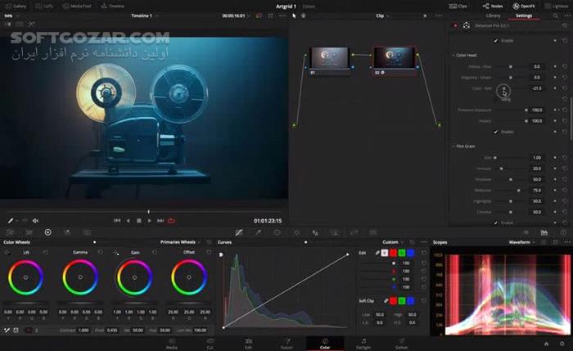573x351 pixels.
Task: Select node 02 thumbnail in node graph
Action: point(395,57)
